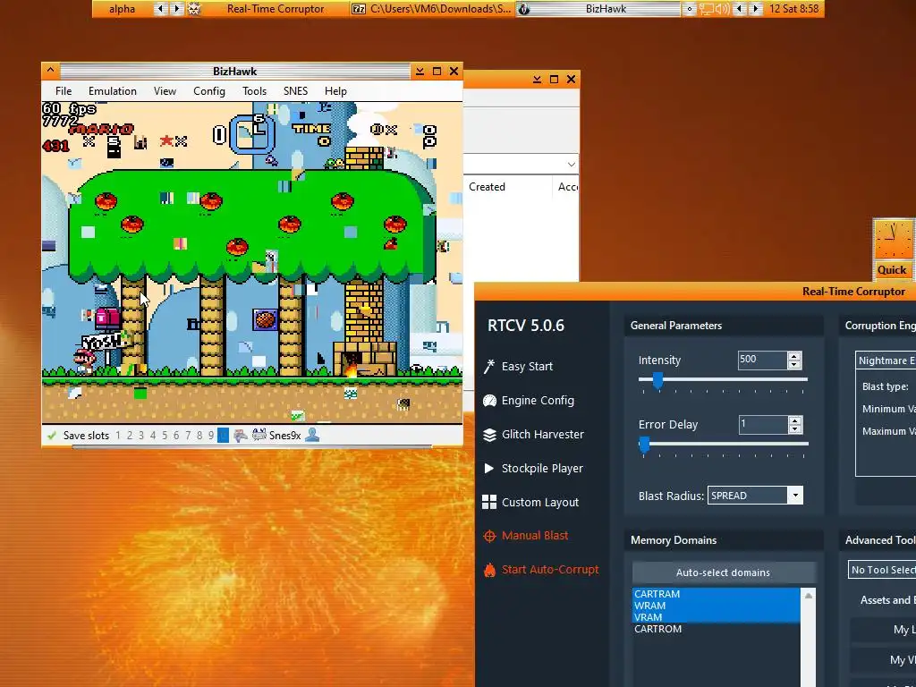Image resolution: width=916 pixels, height=687 pixels.
Task: Switch to the Downloads window in taskbar
Action: 433,9
